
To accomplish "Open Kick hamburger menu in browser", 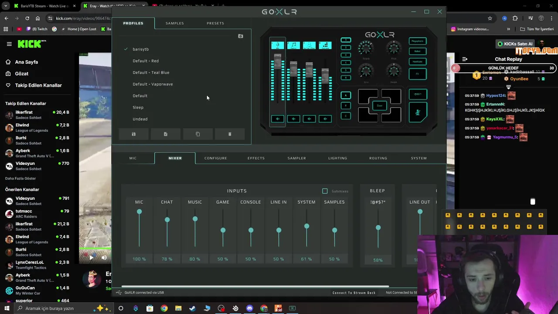I will click(9, 44).
